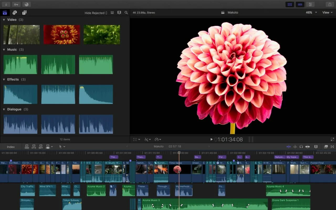Viewport: 336px width, 210px height.
Task: Click the Photos and Audio sidebar icon
Action: pyautogui.click(x=14, y=13)
